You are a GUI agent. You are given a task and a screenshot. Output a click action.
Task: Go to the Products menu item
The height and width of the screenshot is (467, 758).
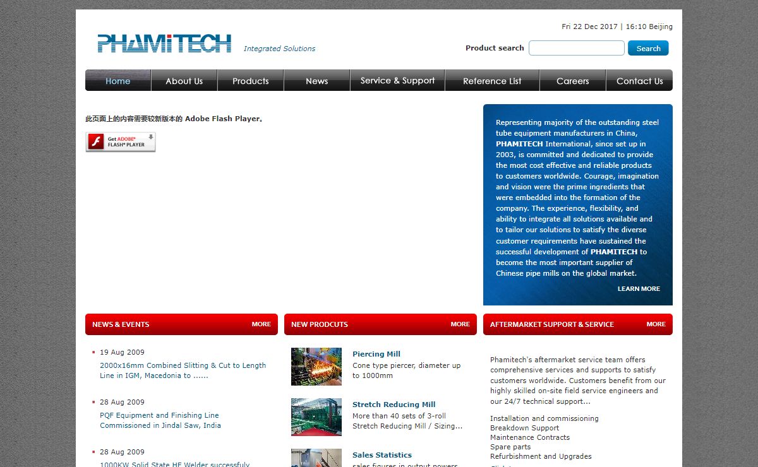[251, 81]
